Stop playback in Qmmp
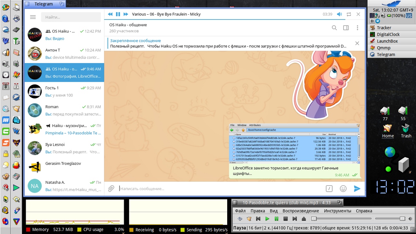Screen dimensions: 416x234 coord(285,219)
